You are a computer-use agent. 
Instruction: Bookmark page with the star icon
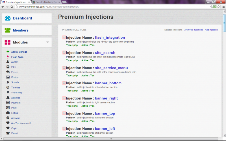218,6
